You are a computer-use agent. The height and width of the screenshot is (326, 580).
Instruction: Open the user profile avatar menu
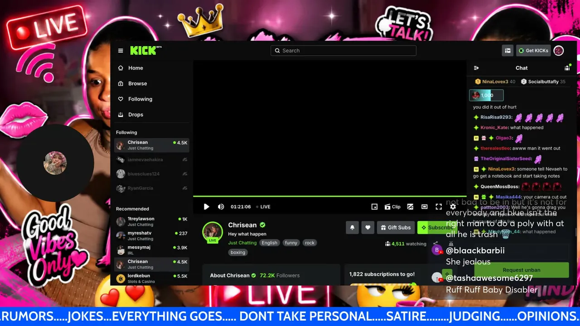[x=559, y=51]
